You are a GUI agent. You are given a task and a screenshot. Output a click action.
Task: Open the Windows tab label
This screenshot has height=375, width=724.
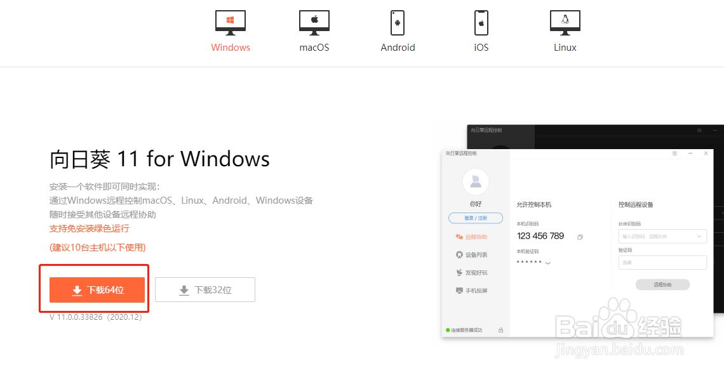click(x=231, y=48)
